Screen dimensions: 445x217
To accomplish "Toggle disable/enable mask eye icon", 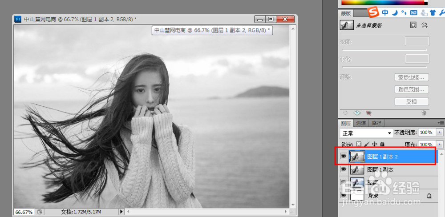I will pyautogui.click(x=368, y=113).
